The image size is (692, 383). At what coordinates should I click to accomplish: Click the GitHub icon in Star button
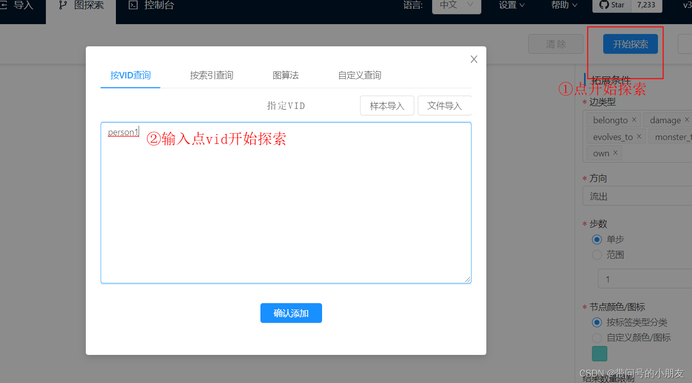click(x=604, y=5)
